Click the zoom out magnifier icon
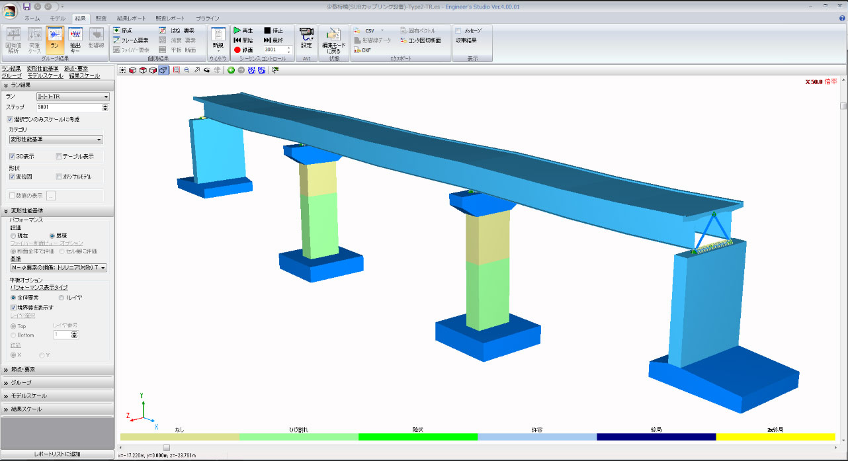This screenshot has height=461, width=848. (187, 69)
